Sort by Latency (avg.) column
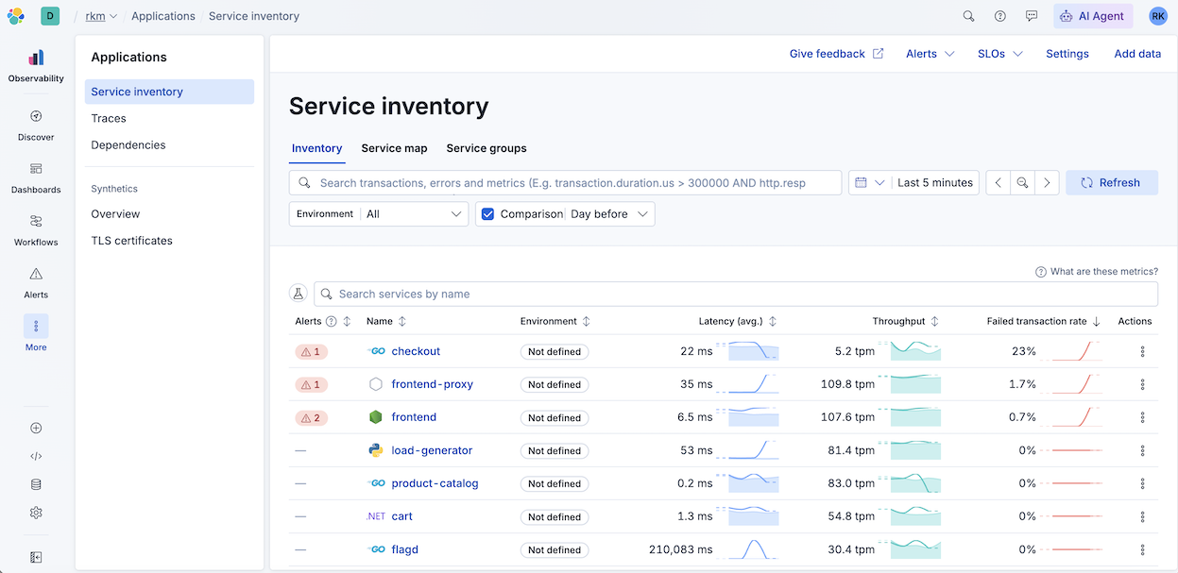The width and height of the screenshot is (1178, 573). pos(738,321)
